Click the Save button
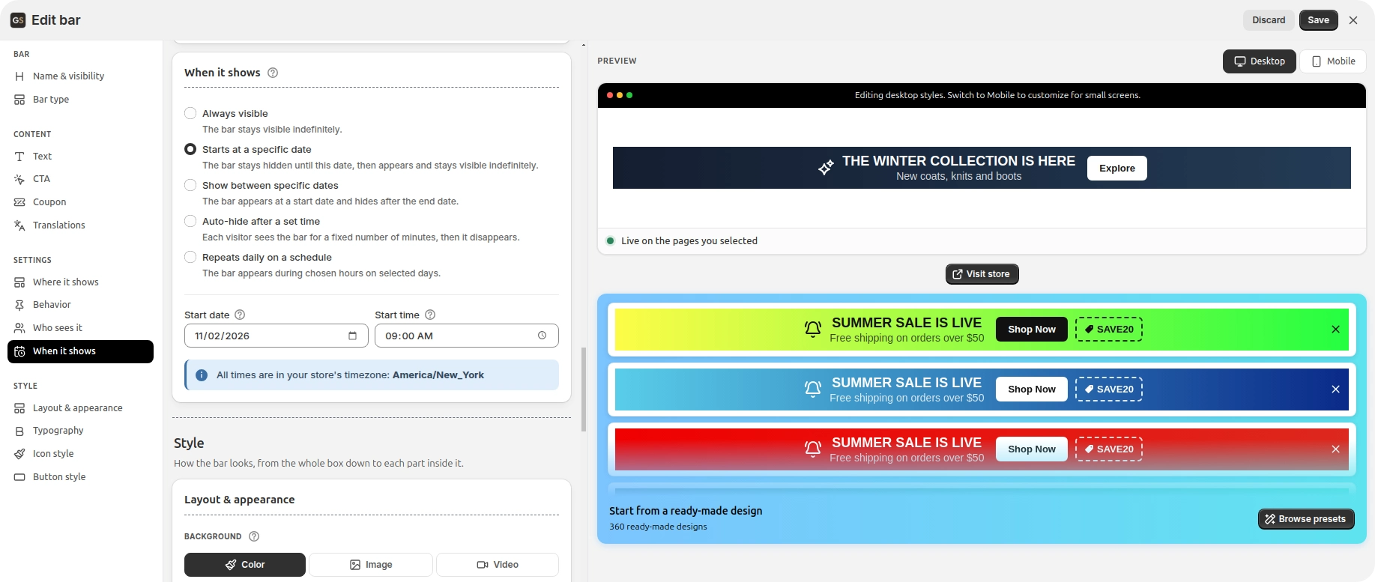Viewport: 1375px width, 582px height. click(1318, 20)
